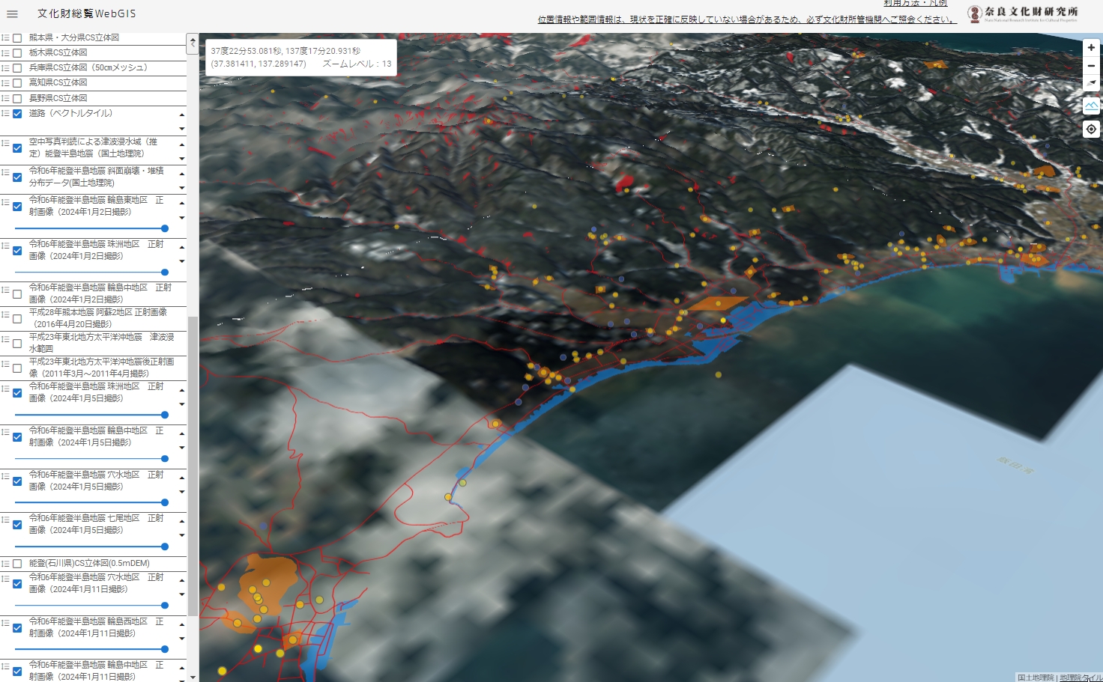The width and height of the screenshot is (1103, 682).
Task: Click the layer list vertical scrollbar
Action: 193,464
